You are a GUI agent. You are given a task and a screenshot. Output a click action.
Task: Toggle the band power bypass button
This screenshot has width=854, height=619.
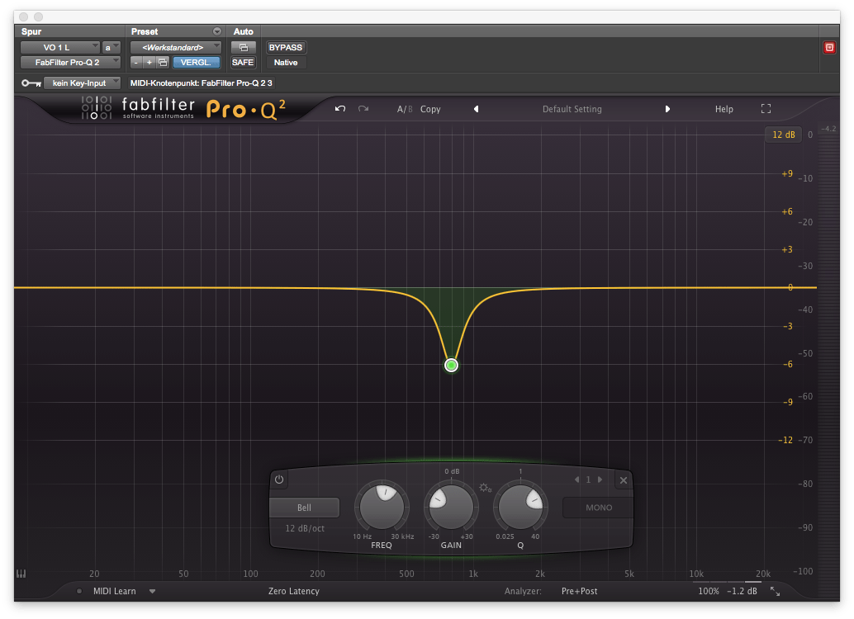(x=279, y=480)
